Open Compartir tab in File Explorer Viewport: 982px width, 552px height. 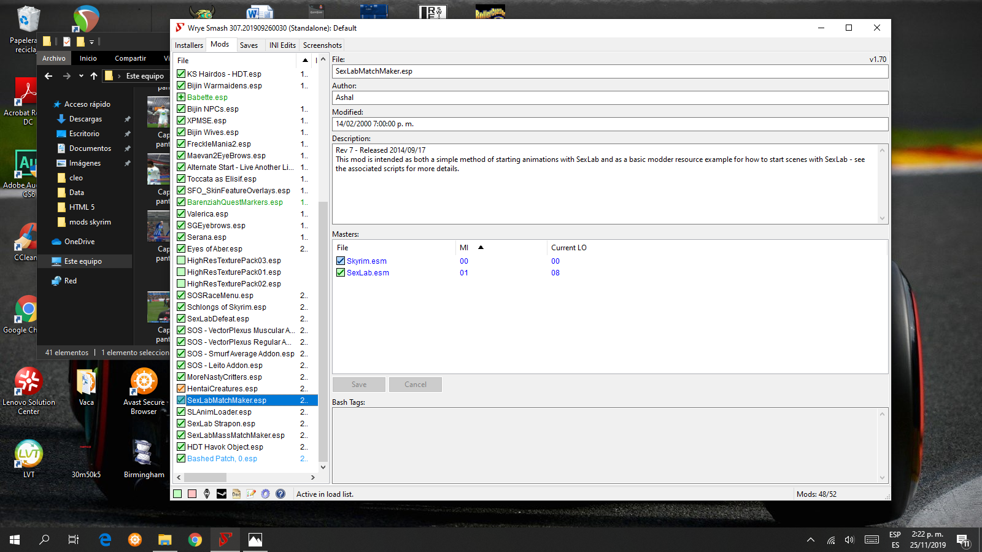point(130,58)
